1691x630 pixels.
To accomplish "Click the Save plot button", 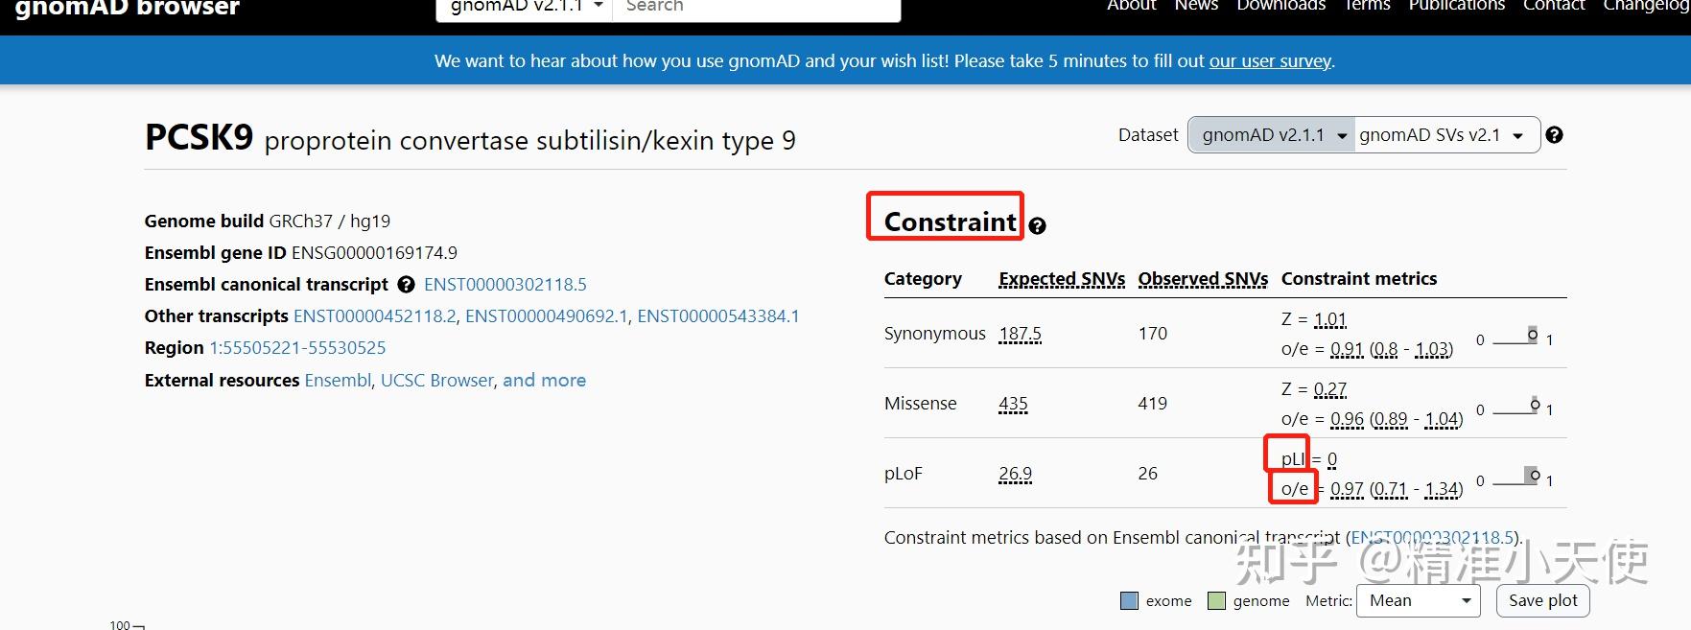I will tap(1542, 601).
